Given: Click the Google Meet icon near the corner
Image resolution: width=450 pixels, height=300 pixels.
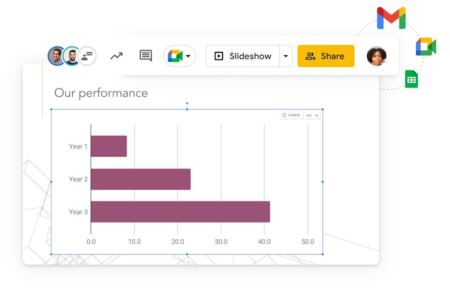Looking at the screenshot, I should click(x=426, y=47).
